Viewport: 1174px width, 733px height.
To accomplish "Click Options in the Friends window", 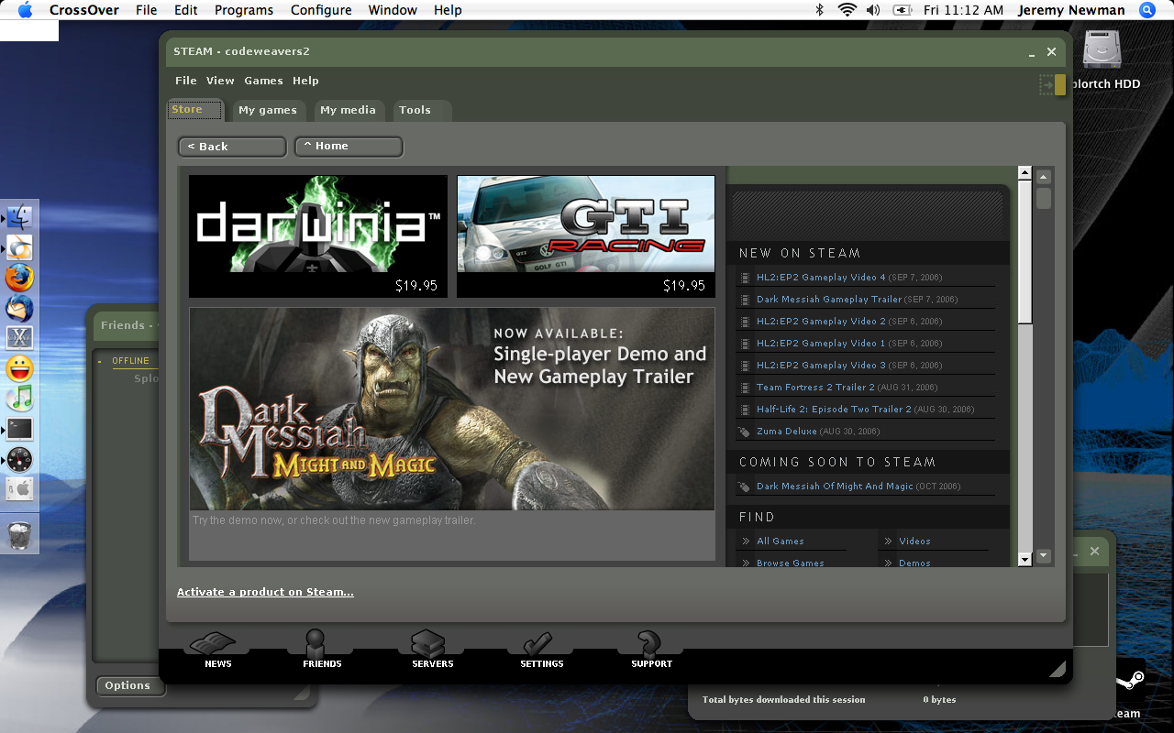I will click(129, 685).
